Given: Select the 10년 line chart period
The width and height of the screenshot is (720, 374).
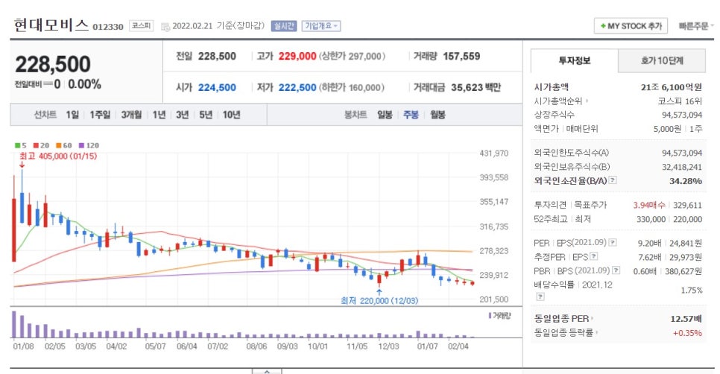Looking at the screenshot, I should (231, 115).
